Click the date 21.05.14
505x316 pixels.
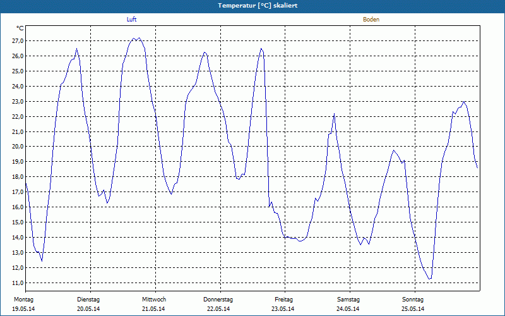point(153,309)
